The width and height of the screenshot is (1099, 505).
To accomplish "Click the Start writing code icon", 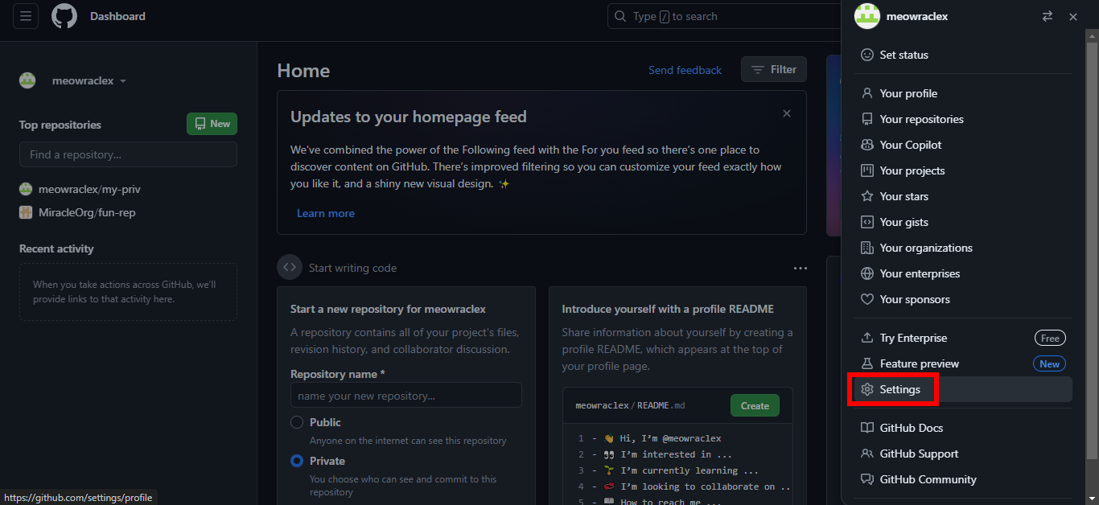I will point(290,268).
